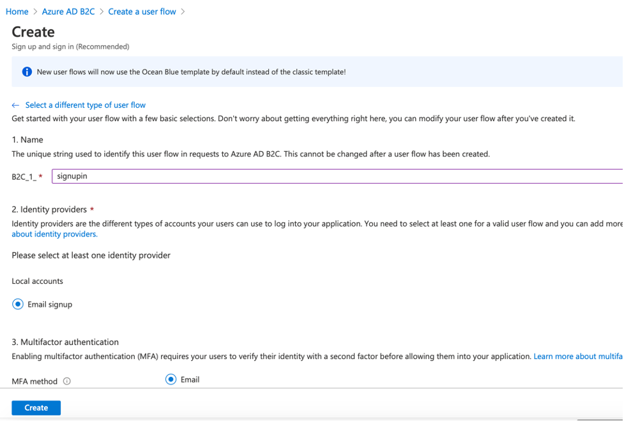Click the red asterisk next to B2C_1_
The height and width of the screenshot is (421, 624).
[x=41, y=177]
